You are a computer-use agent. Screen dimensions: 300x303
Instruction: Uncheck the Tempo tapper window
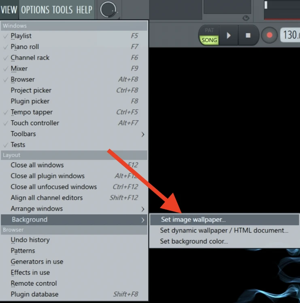pos(32,112)
